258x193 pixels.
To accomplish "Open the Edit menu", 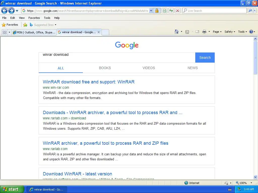I will click(x=13, y=18).
